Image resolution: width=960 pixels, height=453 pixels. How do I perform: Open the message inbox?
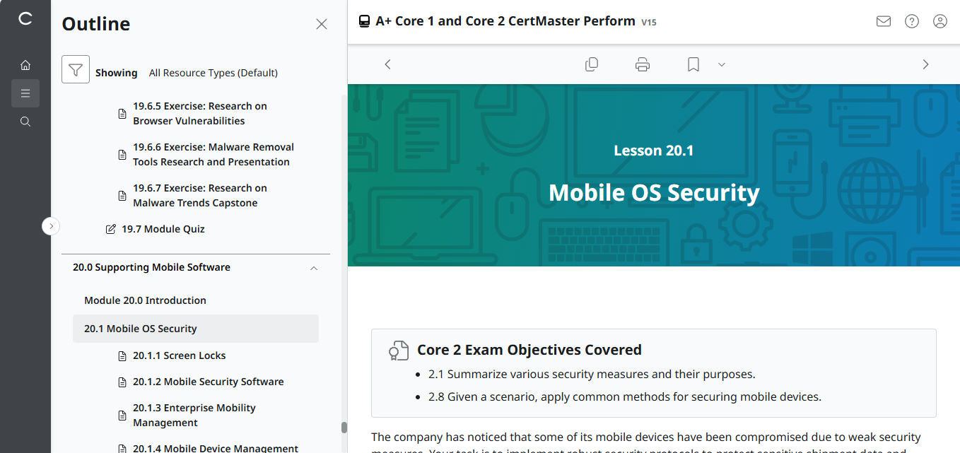pyautogui.click(x=883, y=21)
